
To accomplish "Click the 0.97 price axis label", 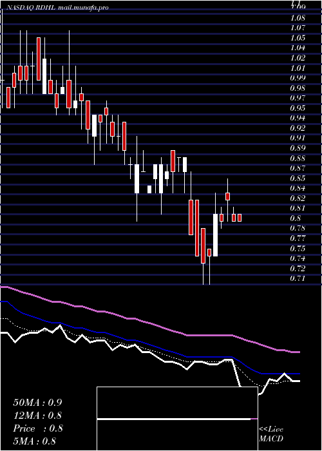I will point(298,98).
